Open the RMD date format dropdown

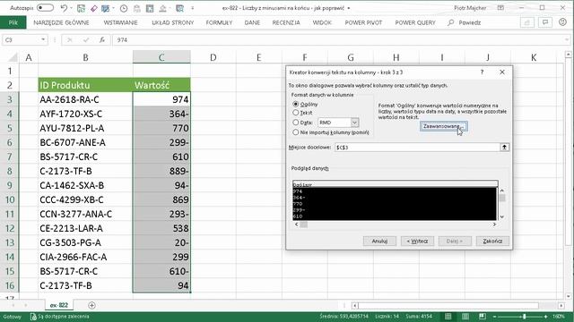(354, 123)
